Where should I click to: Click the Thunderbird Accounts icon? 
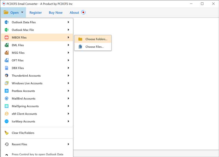pos(7,76)
